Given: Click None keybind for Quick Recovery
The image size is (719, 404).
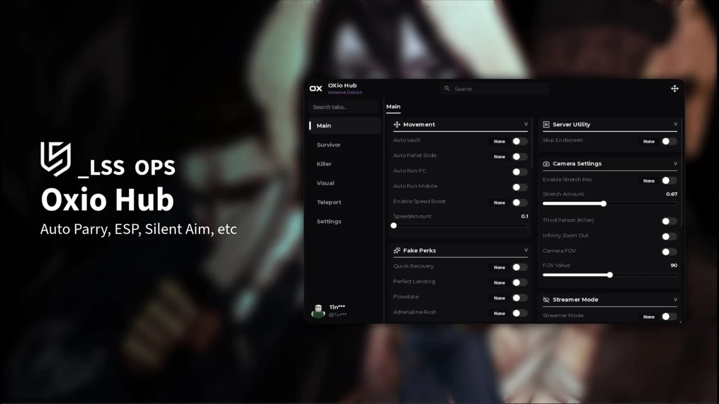Looking at the screenshot, I should point(499,267).
